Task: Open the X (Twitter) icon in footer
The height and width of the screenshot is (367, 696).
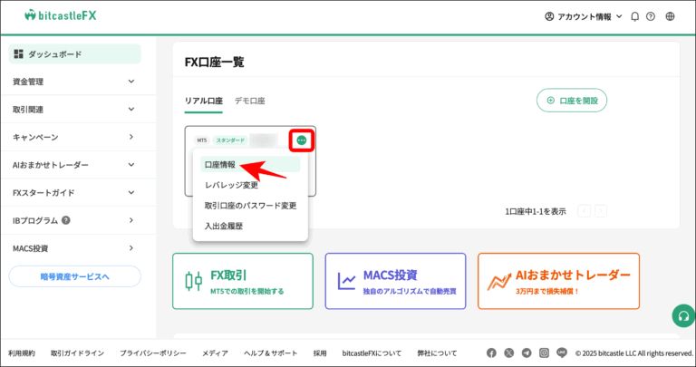Action: tap(509, 353)
